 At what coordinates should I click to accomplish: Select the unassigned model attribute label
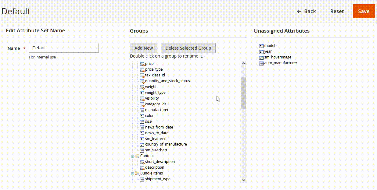click(x=270, y=46)
